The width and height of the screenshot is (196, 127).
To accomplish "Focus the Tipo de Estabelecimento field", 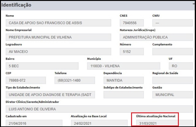I will click(50, 95).
